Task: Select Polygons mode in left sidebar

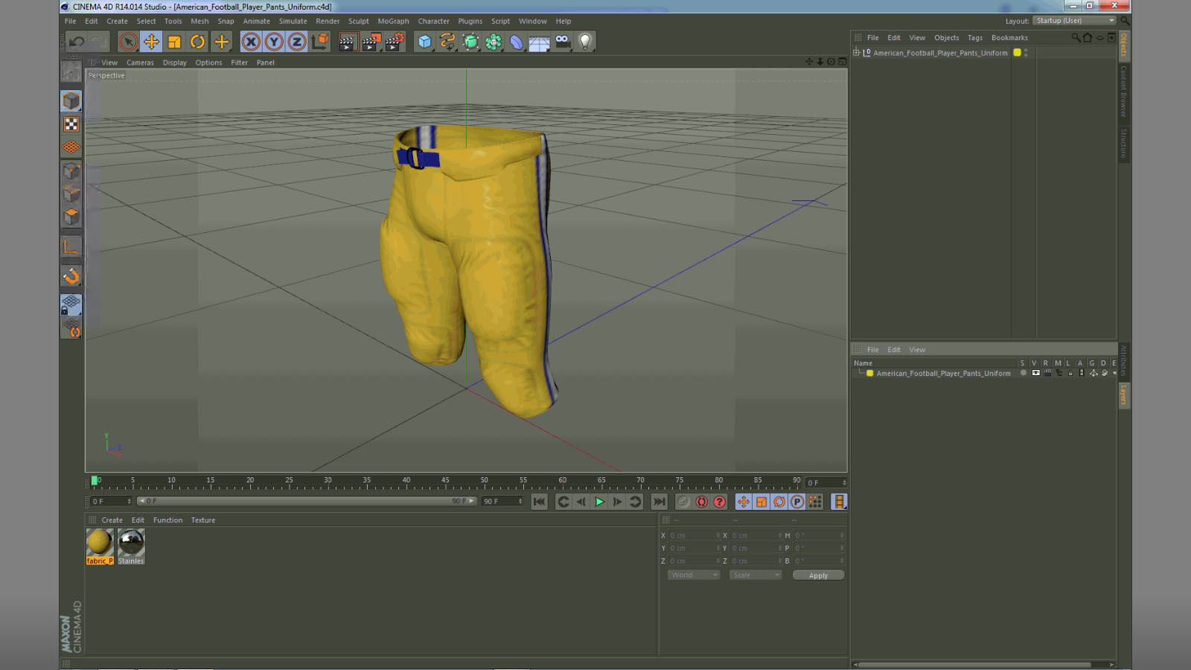Action: [71, 217]
